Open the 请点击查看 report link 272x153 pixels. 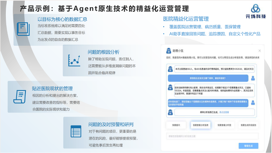(x=224, y=112)
